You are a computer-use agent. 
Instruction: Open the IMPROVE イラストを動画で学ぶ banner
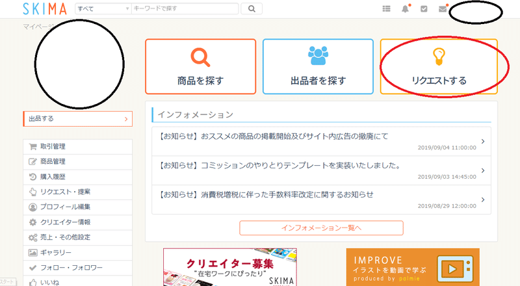[x=413, y=267]
